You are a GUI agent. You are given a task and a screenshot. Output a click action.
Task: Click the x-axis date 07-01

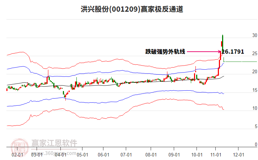click(126, 155)
